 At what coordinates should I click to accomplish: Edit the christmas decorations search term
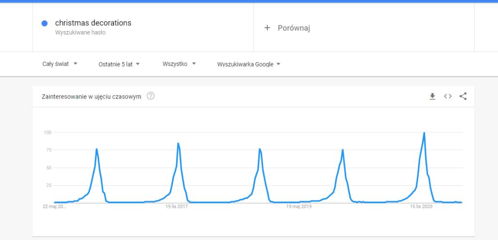click(93, 23)
